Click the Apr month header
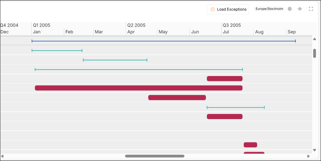Image resolution: width=321 pixels, height=161 pixels. coord(131,32)
